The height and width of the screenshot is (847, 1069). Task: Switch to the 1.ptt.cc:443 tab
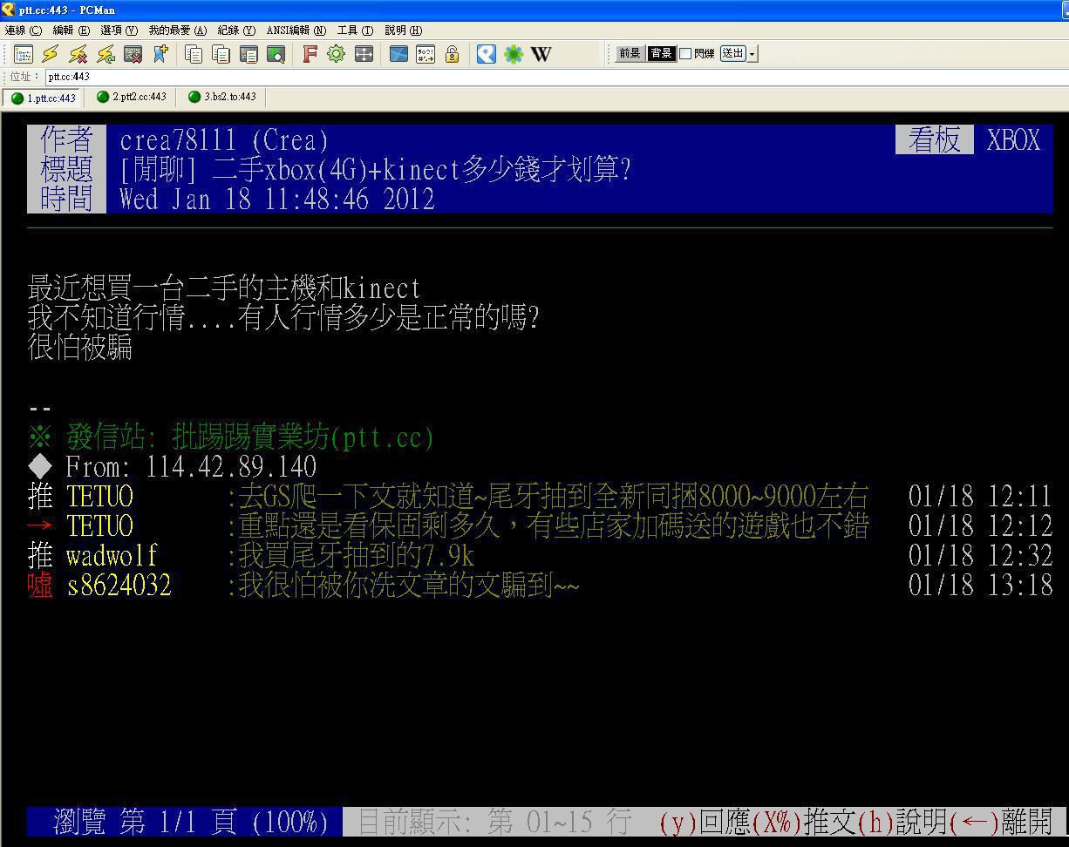point(43,98)
